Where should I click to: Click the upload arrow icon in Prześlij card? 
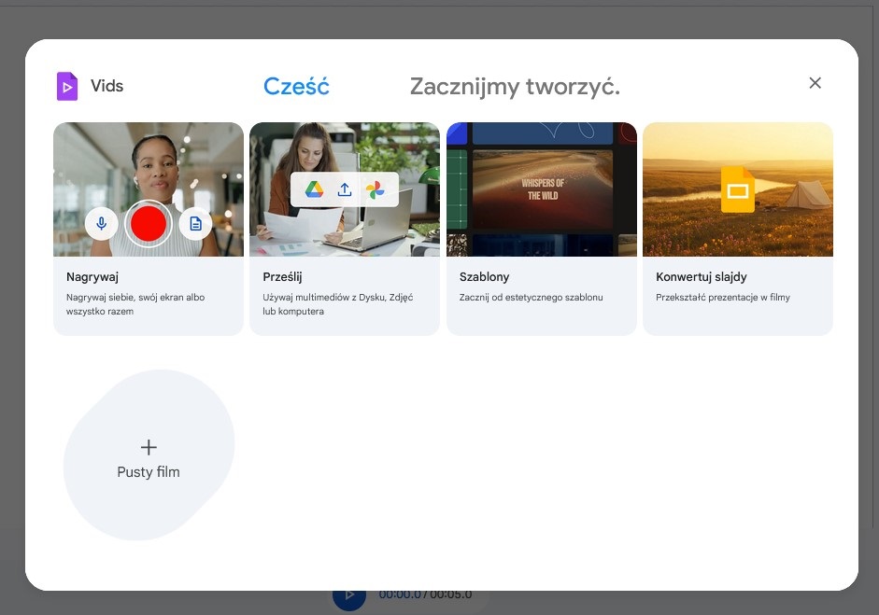pyautogui.click(x=345, y=189)
